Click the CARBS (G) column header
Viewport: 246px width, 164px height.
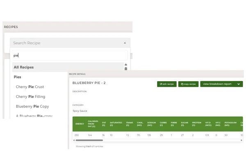163,124
